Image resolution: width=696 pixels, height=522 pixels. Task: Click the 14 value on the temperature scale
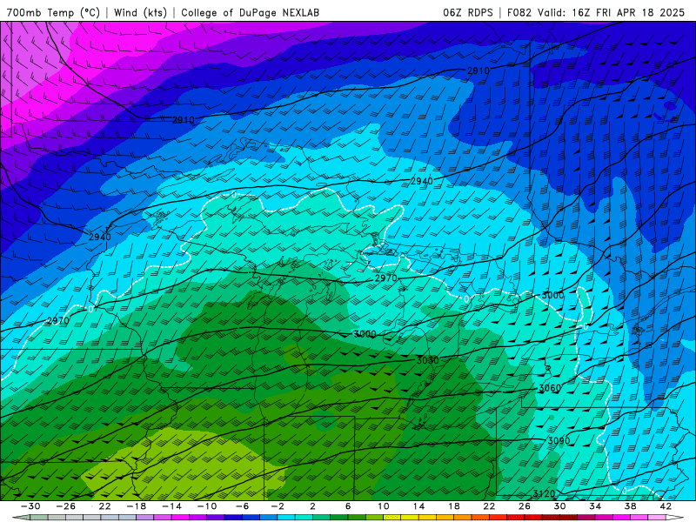click(x=418, y=506)
